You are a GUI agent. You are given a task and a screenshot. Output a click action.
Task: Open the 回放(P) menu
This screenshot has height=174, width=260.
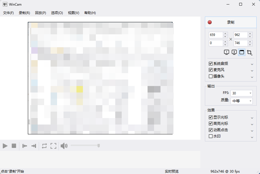pyautogui.click(x=40, y=13)
